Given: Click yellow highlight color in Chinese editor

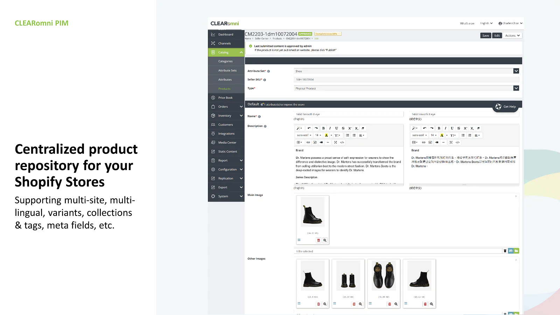Looking at the screenshot, I should pos(442,135).
